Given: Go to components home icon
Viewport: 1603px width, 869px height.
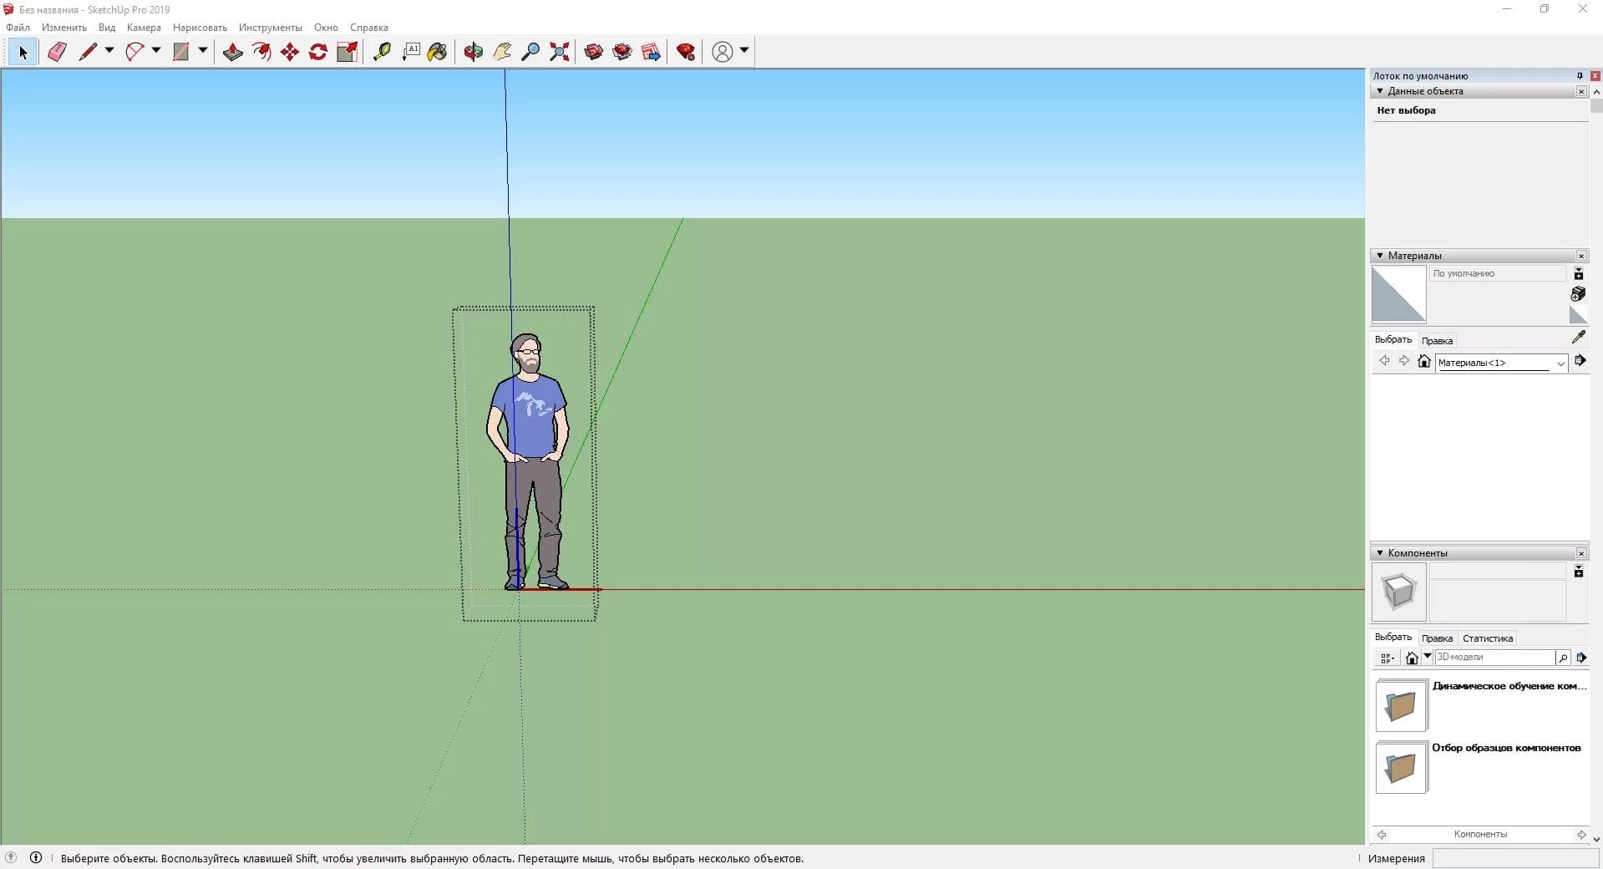Looking at the screenshot, I should click(1412, 658).
